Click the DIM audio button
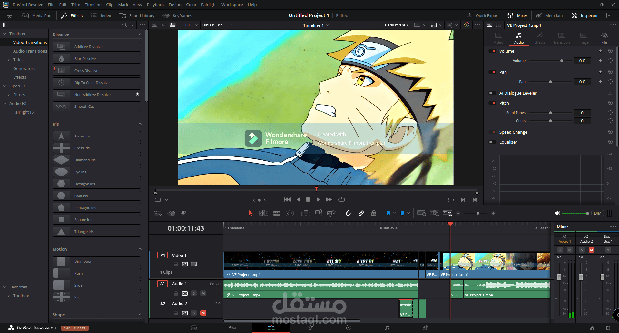The image size is (619, 333). pos(597,213)
